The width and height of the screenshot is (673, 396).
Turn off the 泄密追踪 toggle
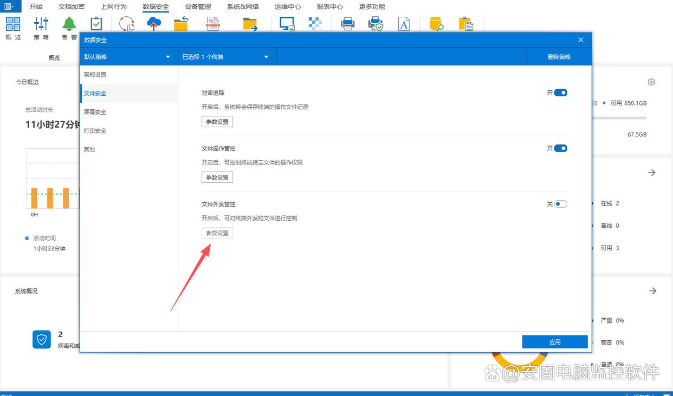click(x=560, y=93)
